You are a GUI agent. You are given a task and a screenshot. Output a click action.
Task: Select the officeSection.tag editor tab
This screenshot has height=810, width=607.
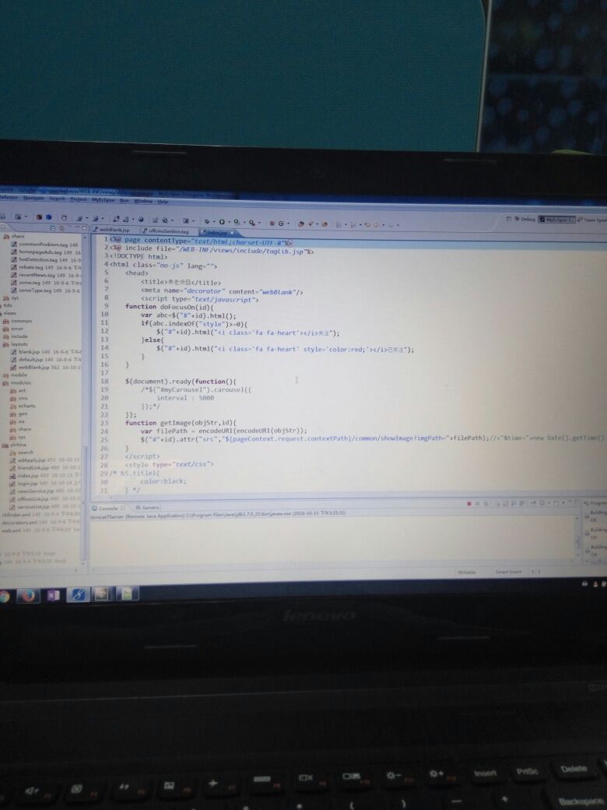pos(168,231)
